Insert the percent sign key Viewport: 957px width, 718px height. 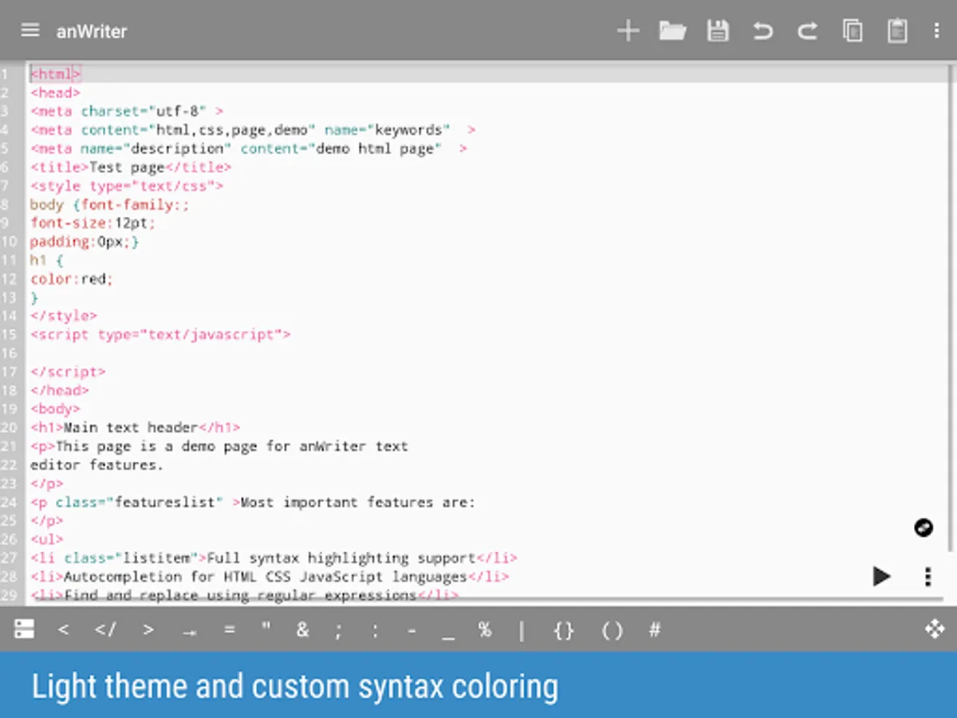(485, 629)
